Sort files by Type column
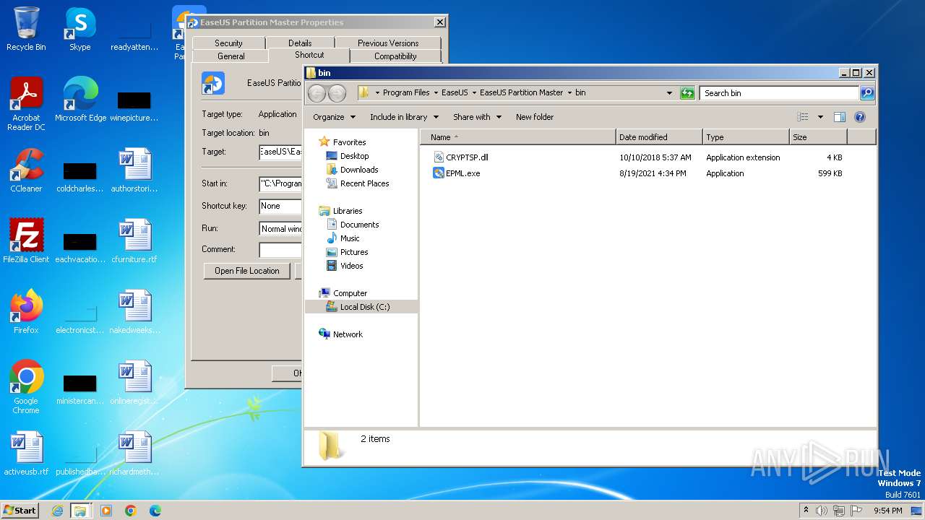The width and height of the screenshot is (925, 520). click(746, 137)
